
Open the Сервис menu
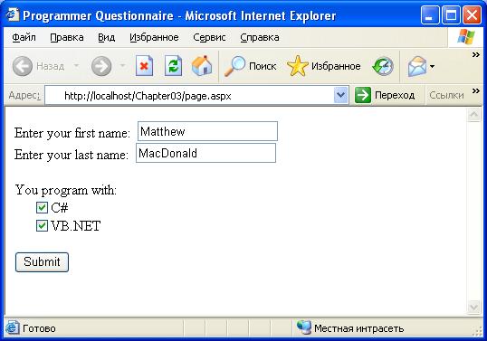[x=209, y=38]
